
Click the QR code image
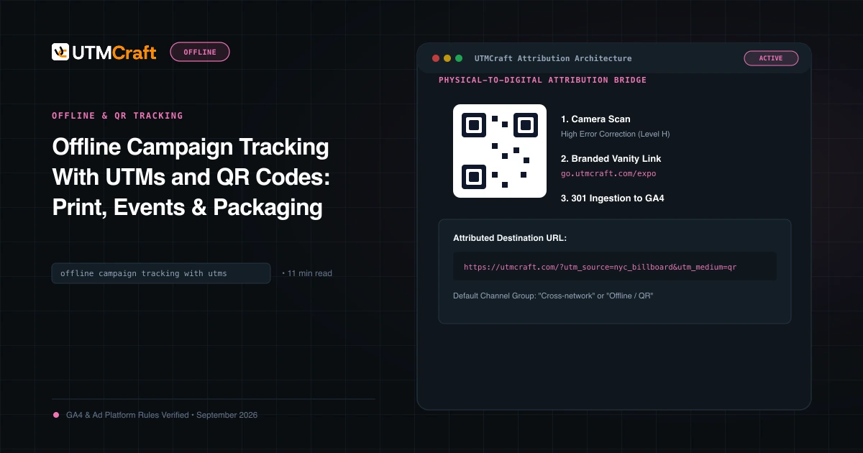coord(500,151)
